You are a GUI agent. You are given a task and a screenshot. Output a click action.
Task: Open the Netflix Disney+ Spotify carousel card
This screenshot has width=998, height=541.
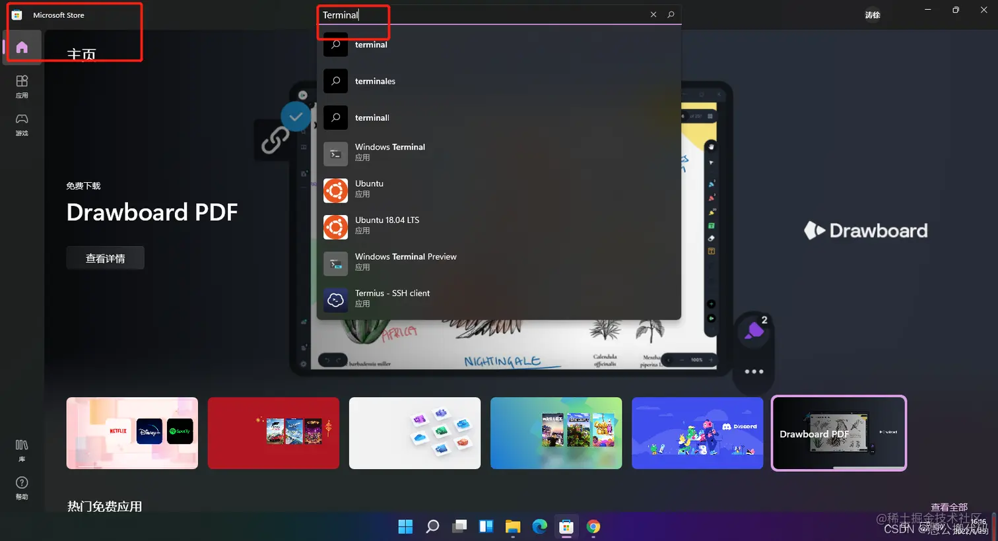point(132,433)
